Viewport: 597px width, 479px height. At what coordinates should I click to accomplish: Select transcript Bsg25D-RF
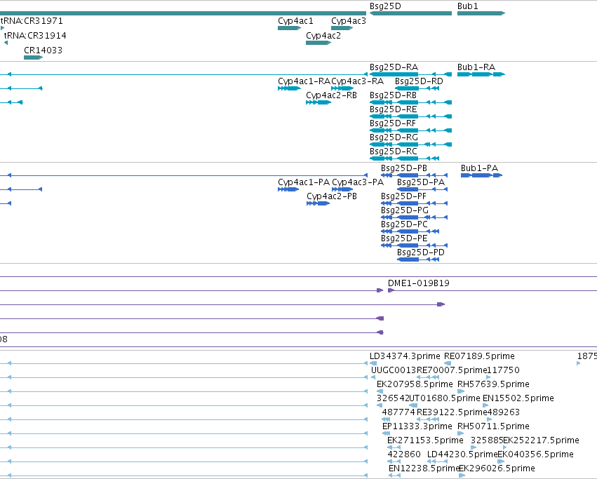(393, 123)
